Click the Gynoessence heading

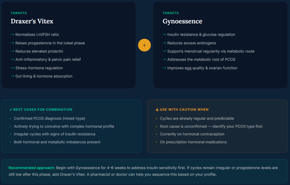182,21
